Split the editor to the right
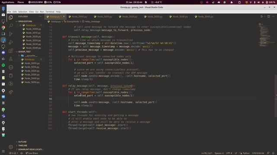The height and width of the screenshot is (155, 277). (268, 16)
